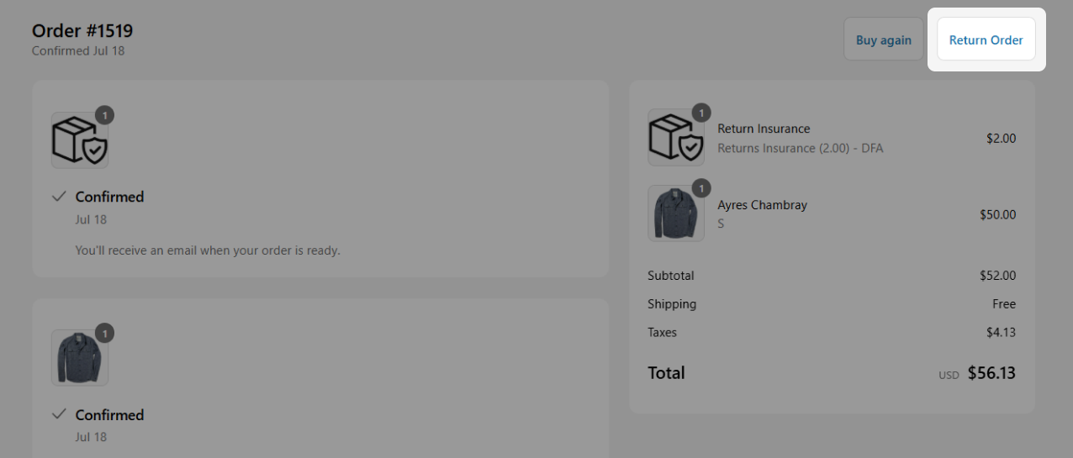Image resolution: width=1073 pixels, height=458 pixels.
Task: Click the $2.00 price value
Action: click(x=1001, y=139)
